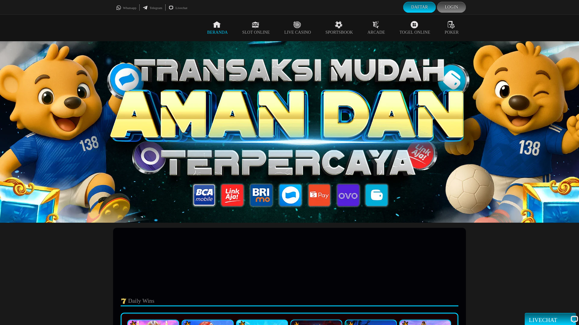
Task: Open the first Daily Wins game thumbnail
Action: 153,322
